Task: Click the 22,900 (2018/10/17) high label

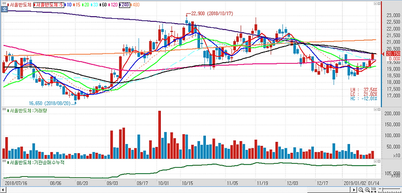Action: 213,14
